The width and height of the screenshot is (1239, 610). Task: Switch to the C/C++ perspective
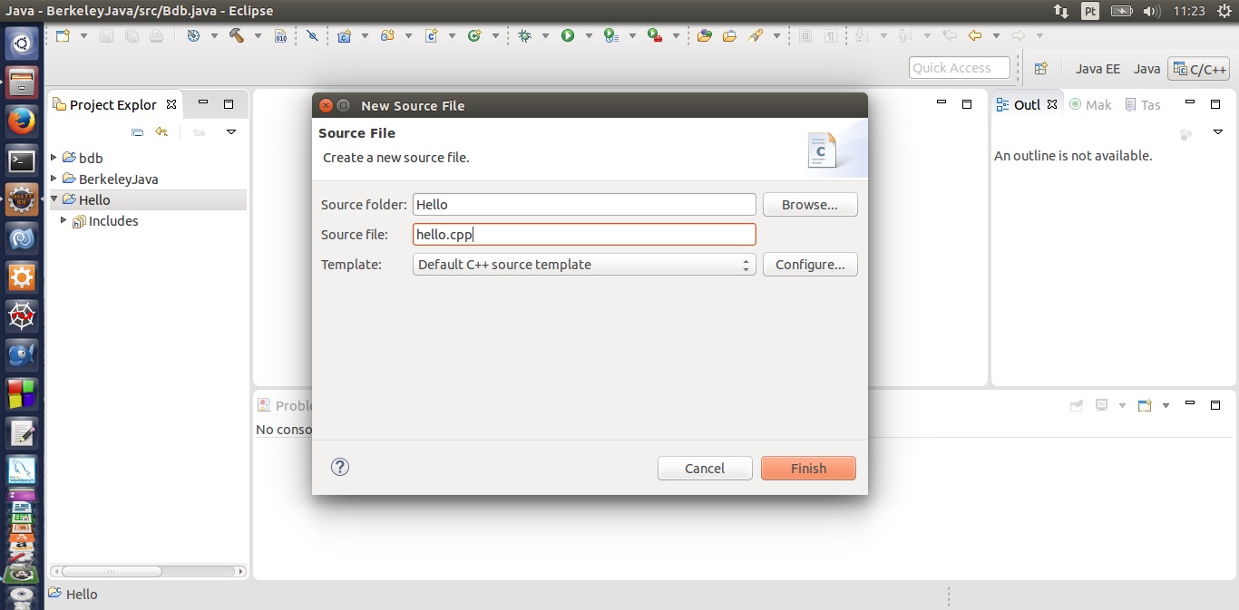[1199, 69]
